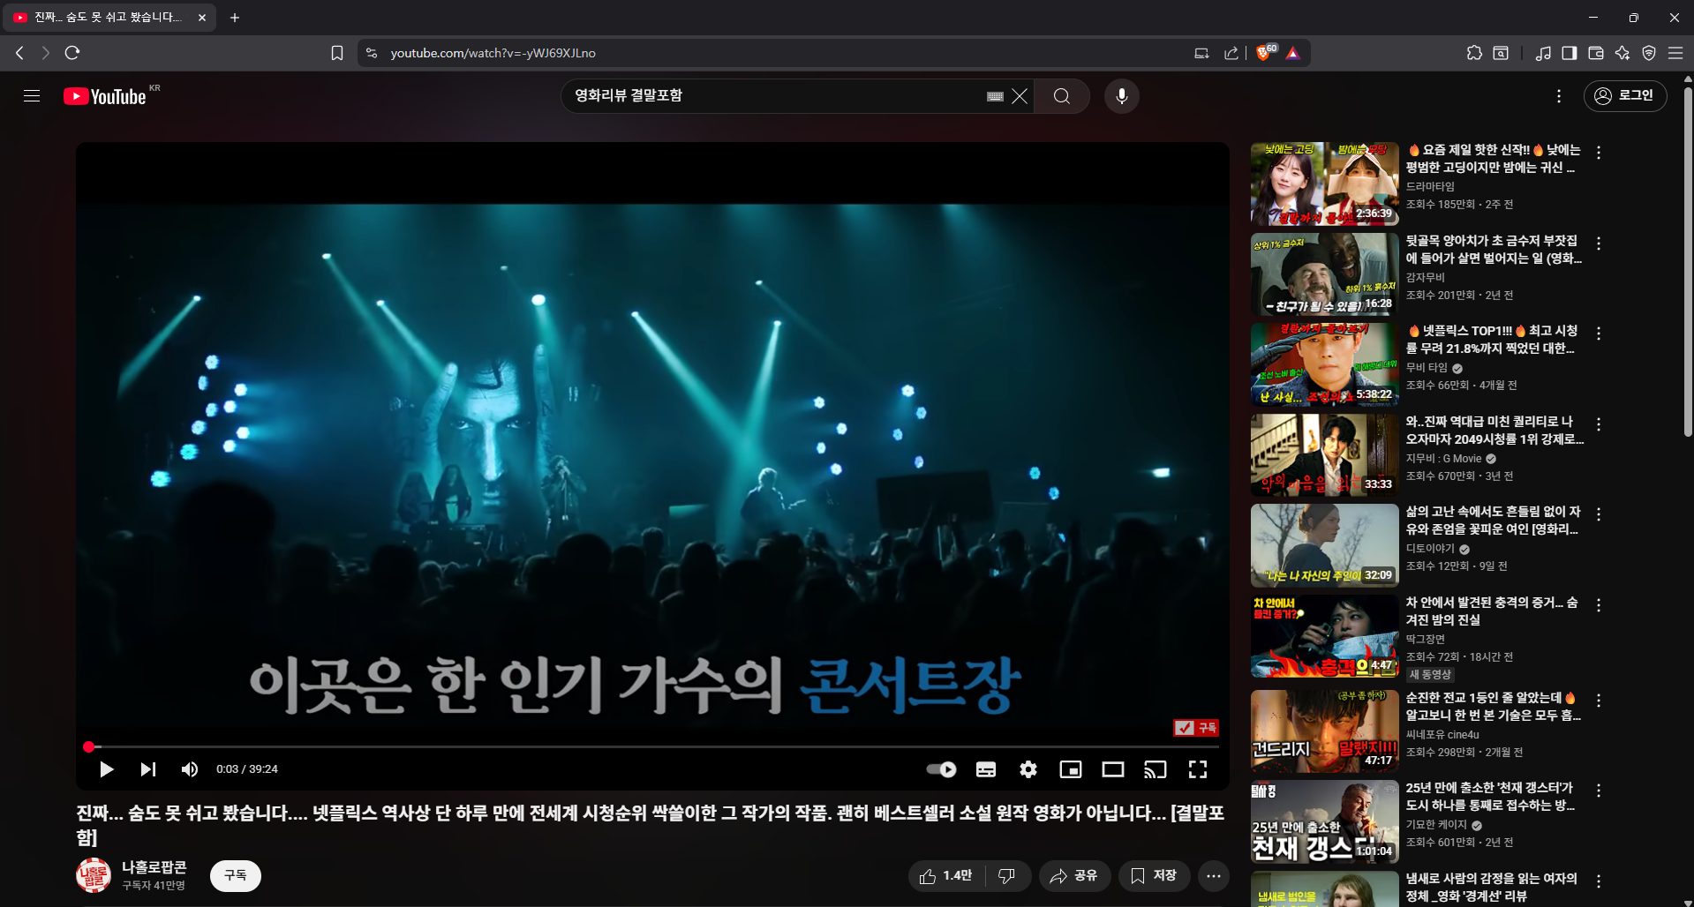1694x907 pixels.
Task: Open YouTube settings three-dot menu
Action: [x=1559, y=96]
